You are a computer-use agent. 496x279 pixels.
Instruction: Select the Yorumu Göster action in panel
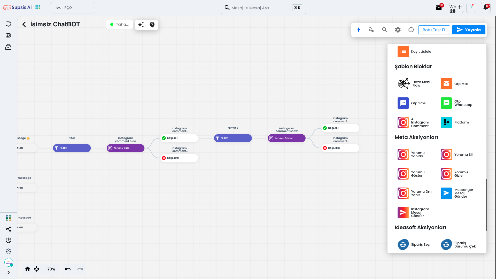(411, 174)
